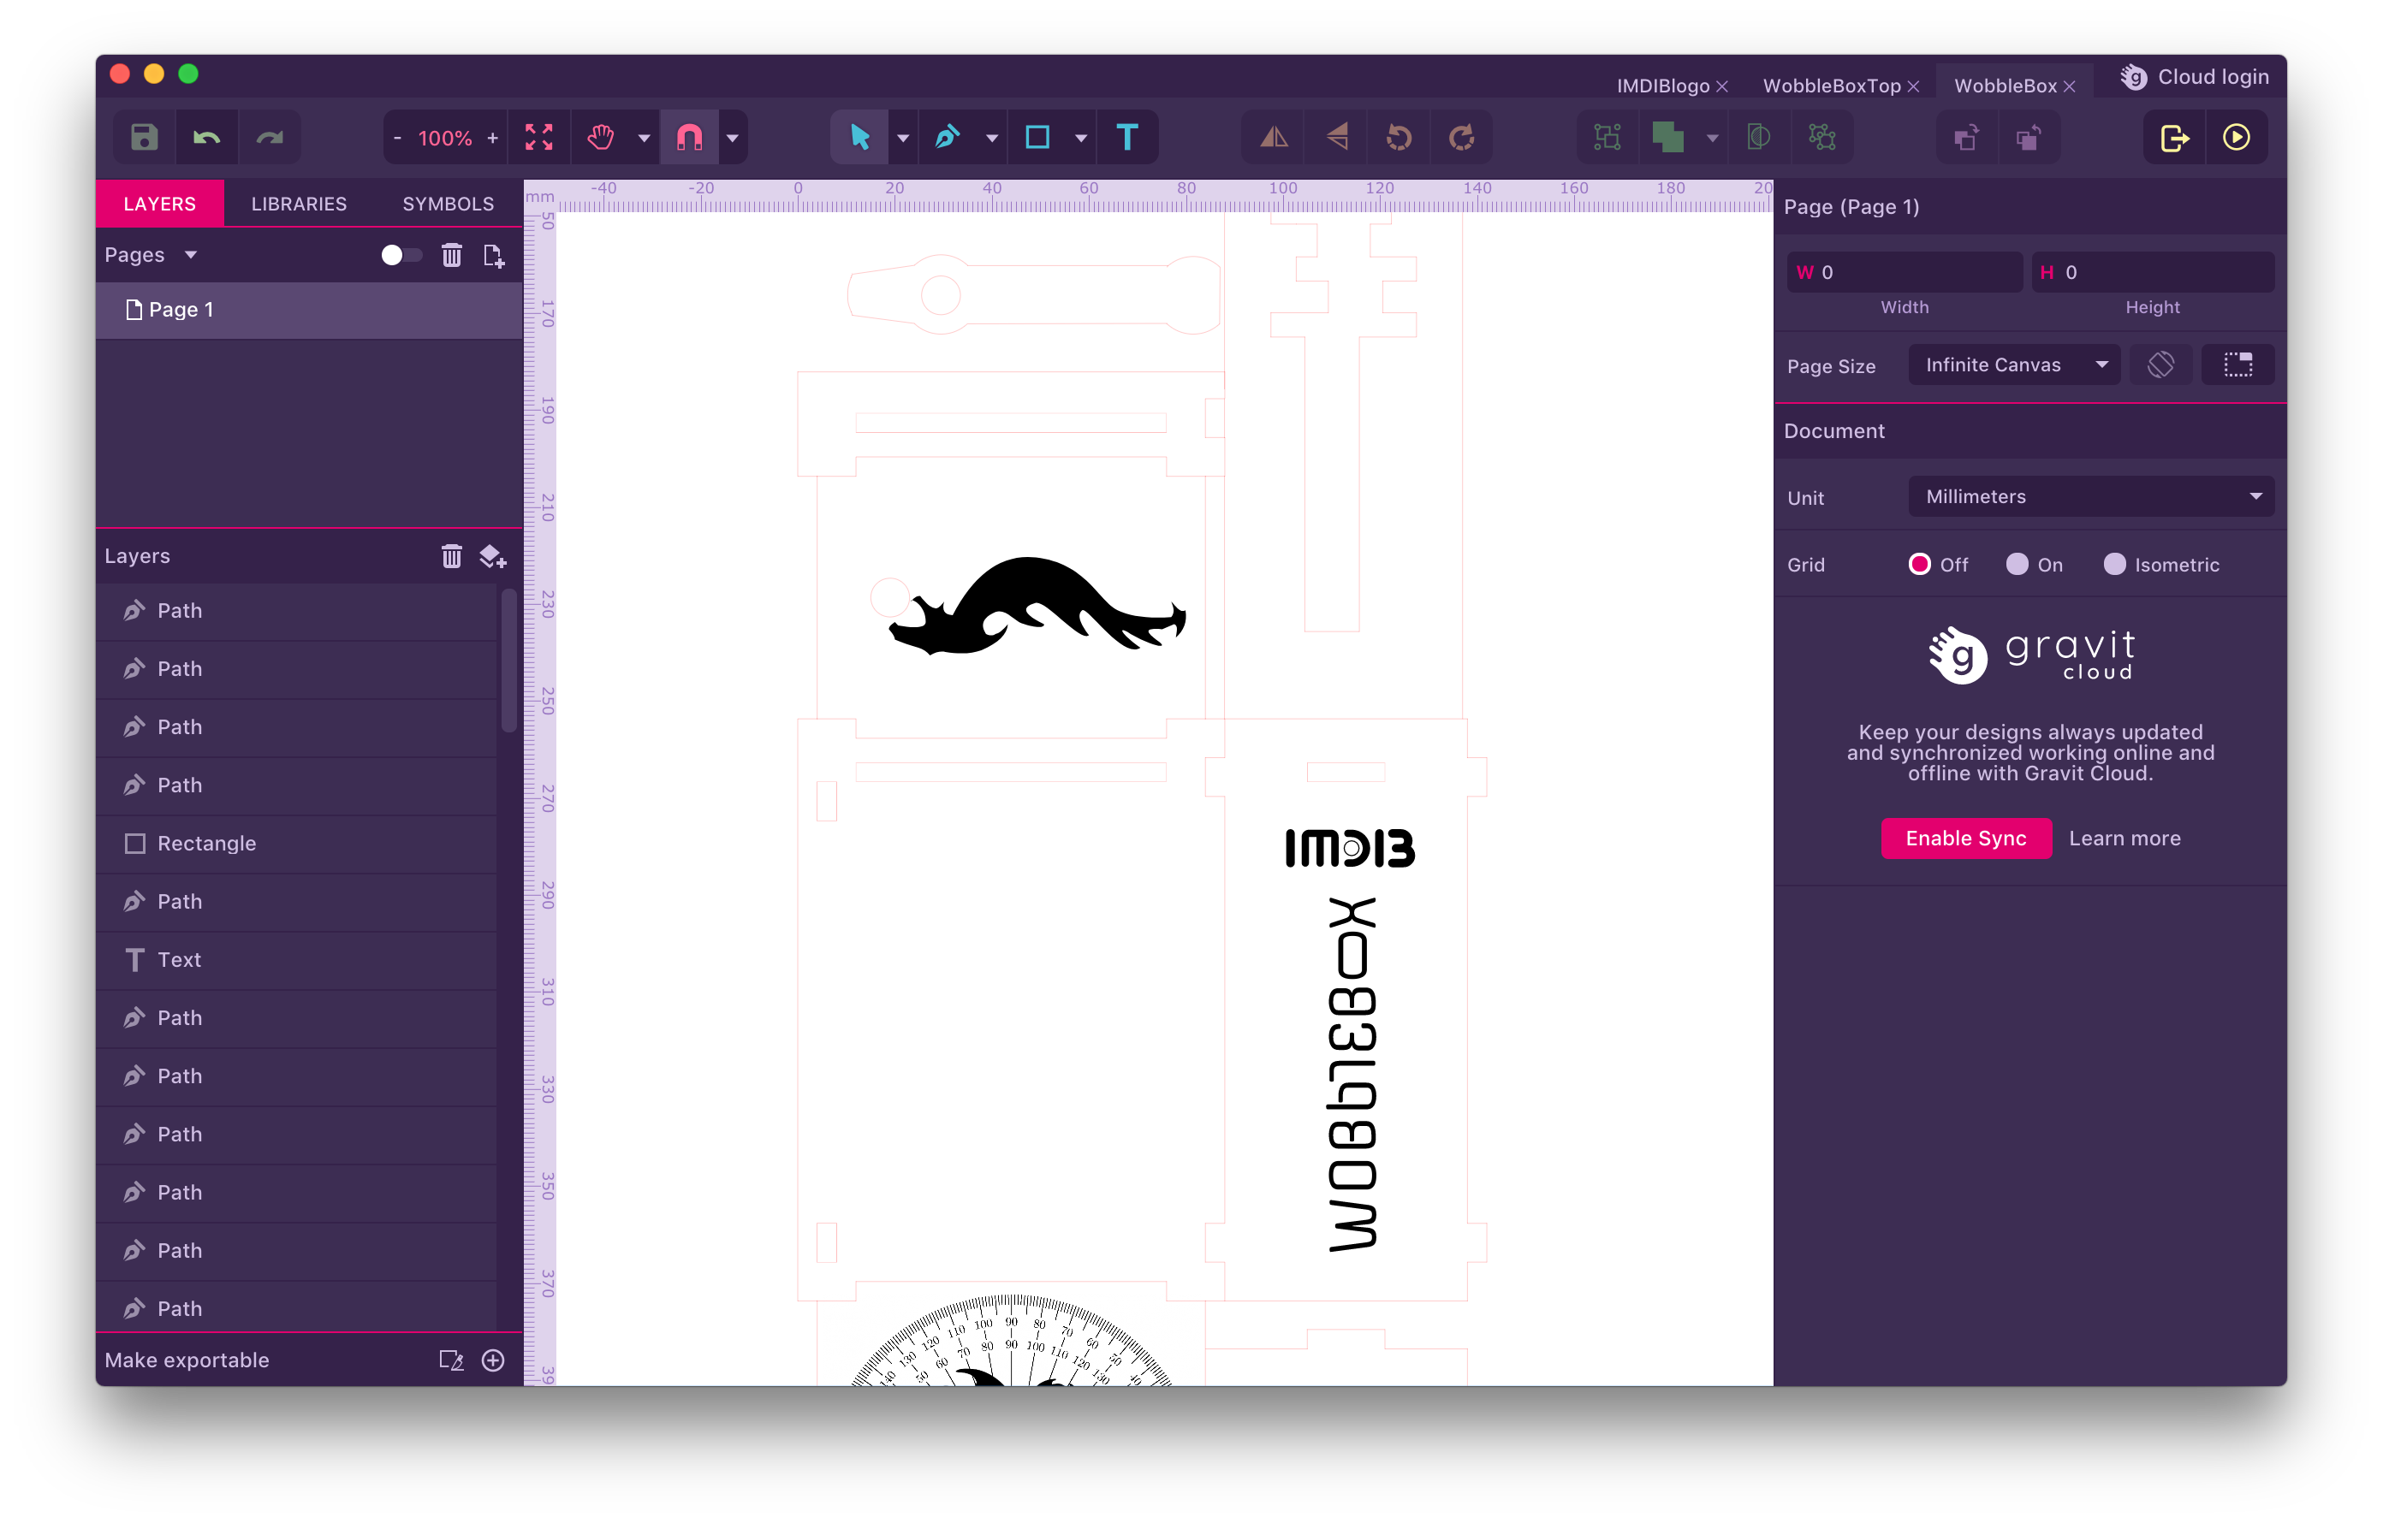Toggle page orientation icon

pos(2160,365)
